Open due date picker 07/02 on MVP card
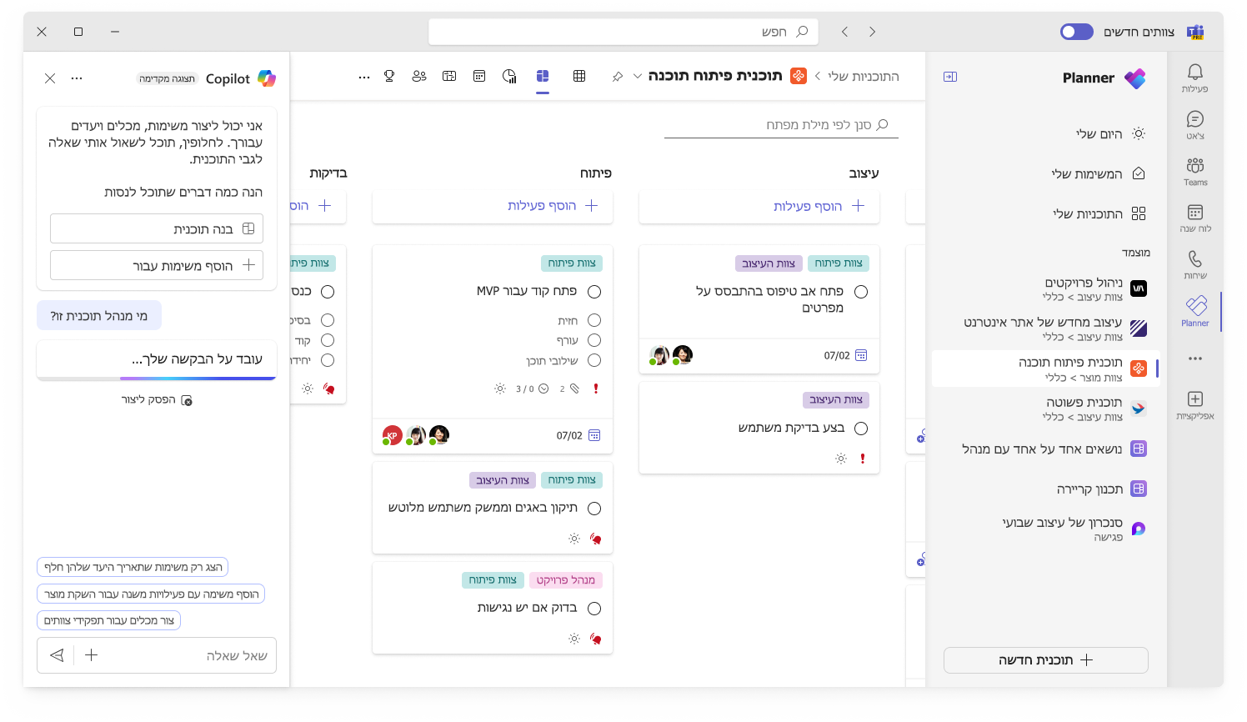Screen dimensions: 1247x722 (578, 435)
